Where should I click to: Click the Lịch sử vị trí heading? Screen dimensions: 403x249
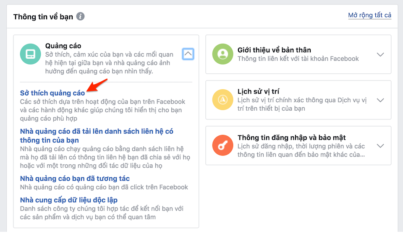coord(258,91)
